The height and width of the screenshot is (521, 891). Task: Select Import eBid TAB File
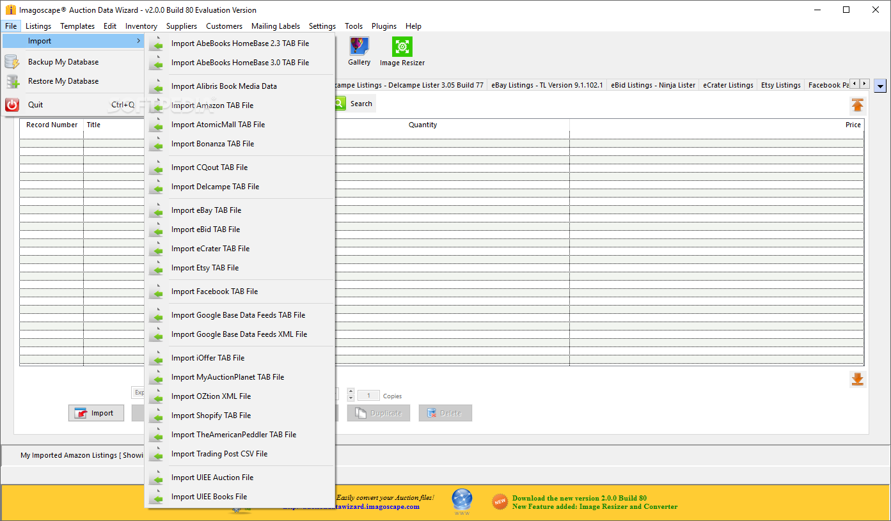pos(240,229)
